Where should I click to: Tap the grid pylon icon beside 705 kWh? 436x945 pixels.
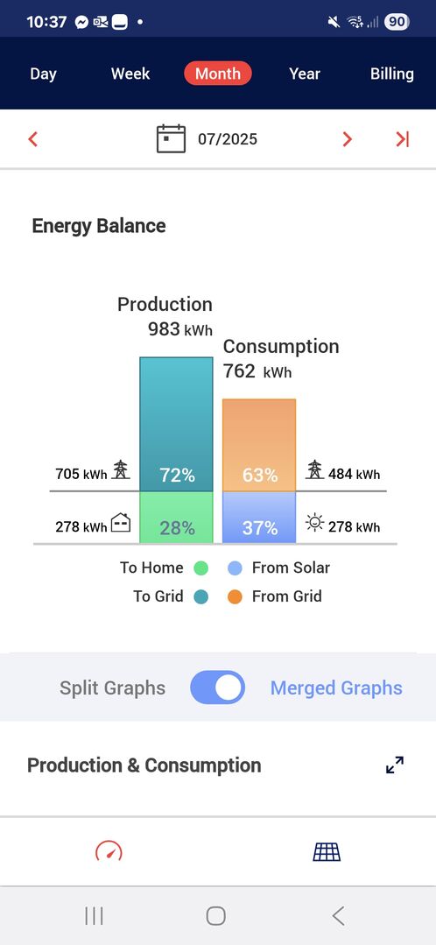pos(121,469)
